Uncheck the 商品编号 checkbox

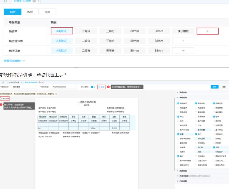(178, 103)
